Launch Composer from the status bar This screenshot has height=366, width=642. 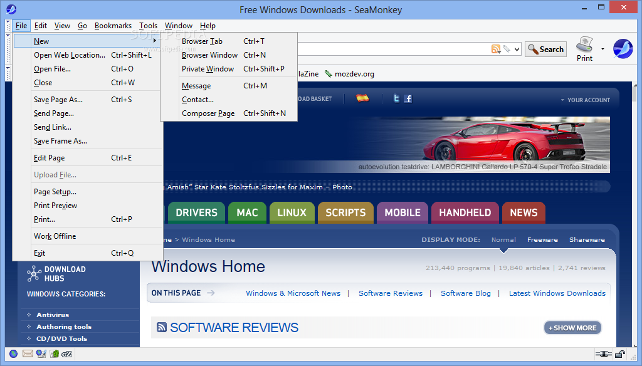(x=41, y=353)
